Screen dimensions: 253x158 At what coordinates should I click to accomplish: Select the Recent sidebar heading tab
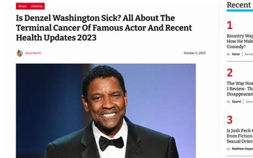(x=239, y=5)
